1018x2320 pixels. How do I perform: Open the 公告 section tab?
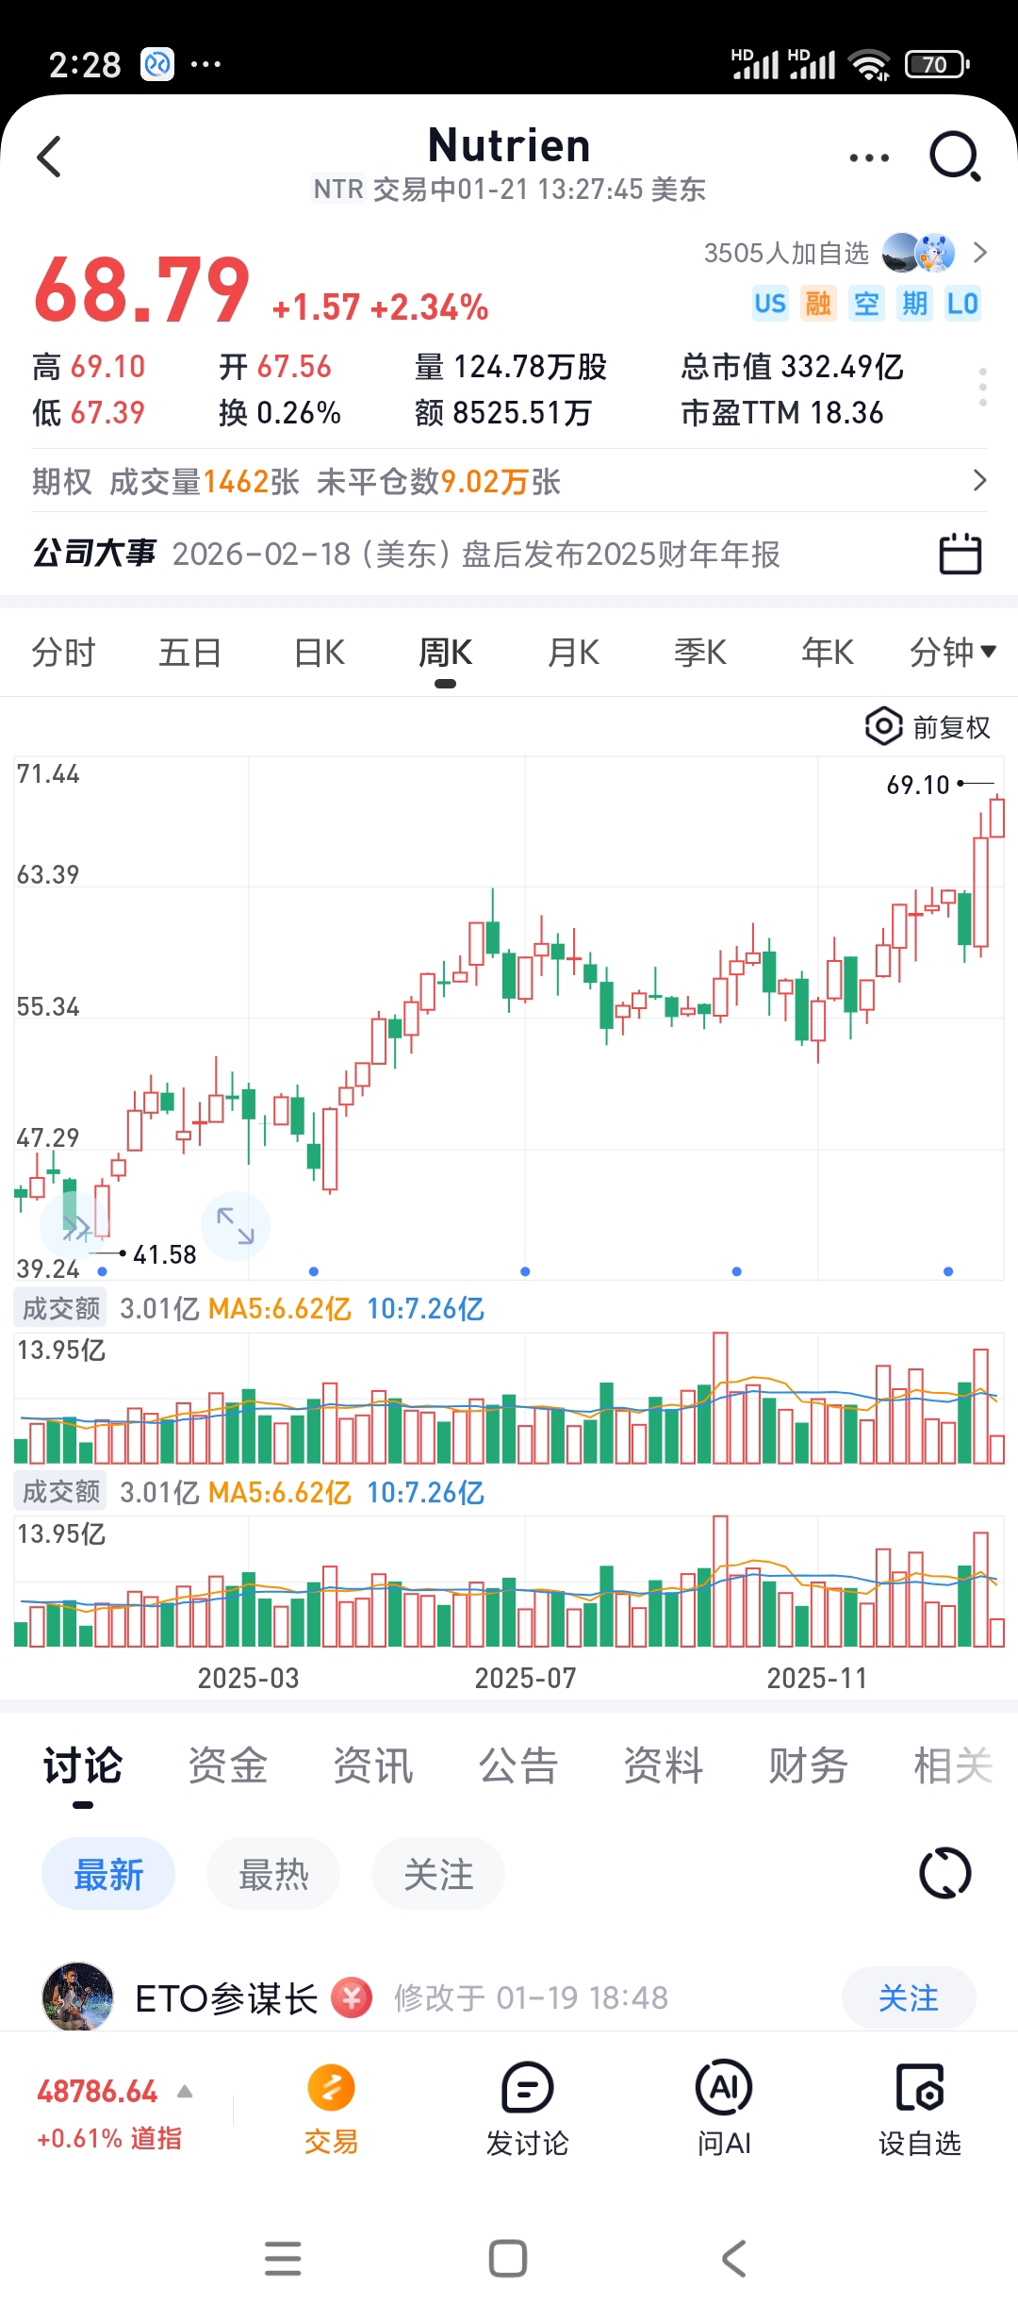click(x=518, y=1765)
